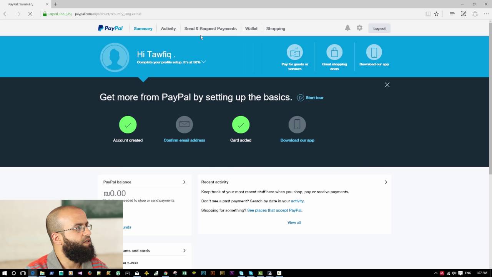This screenshot has width=492, height=277.
Task: Click the PayPal balance heading
Action: click(117, 182)
